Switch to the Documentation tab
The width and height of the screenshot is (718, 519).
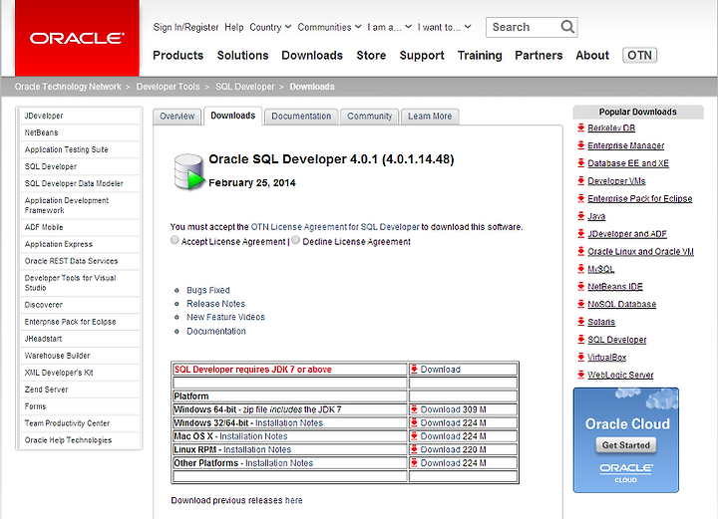click(301, 117)
